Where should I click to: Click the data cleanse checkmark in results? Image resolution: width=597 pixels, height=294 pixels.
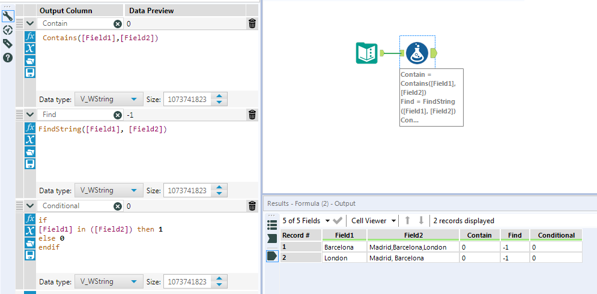pyautogui.click(x=338, y=221)
